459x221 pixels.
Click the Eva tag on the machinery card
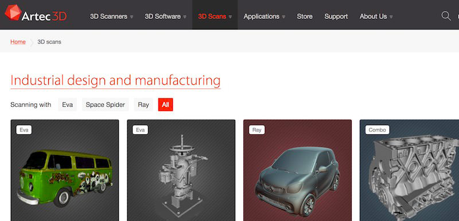tap(140, 130)
